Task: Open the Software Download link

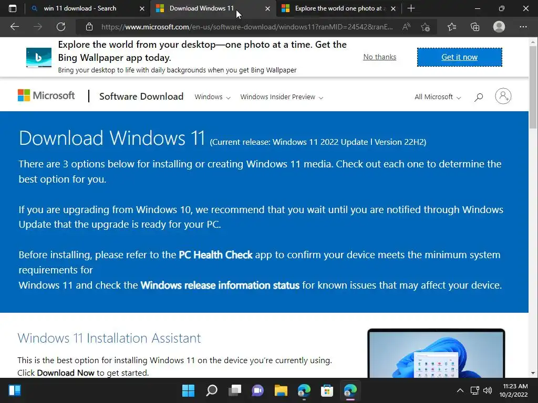Action: click(141, 97)
